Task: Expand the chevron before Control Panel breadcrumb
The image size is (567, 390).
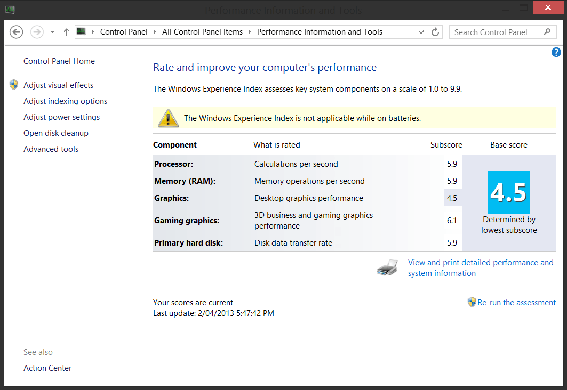Action: (93, 32)
